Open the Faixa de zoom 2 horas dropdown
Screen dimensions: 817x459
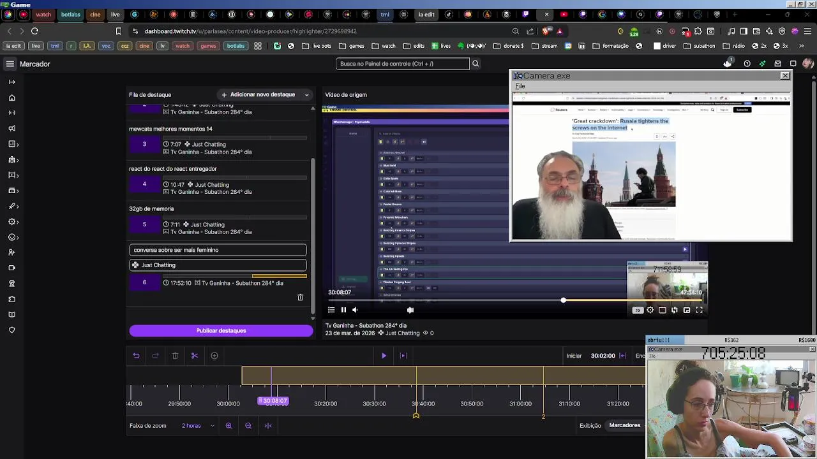(x=198, y=426)
